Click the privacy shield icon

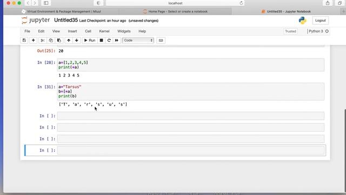point(98,3)
